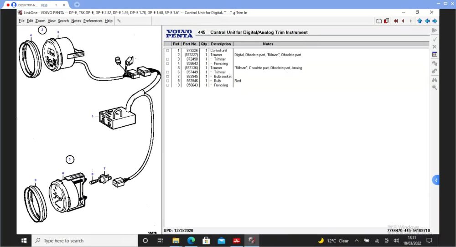Tick the checkbox for part 857449
This screenshot has width=456, height=247.
tap(167, 72)
